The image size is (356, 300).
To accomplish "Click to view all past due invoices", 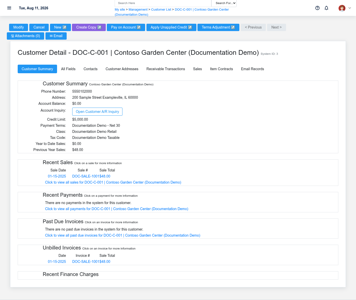I will pos(123,235).
